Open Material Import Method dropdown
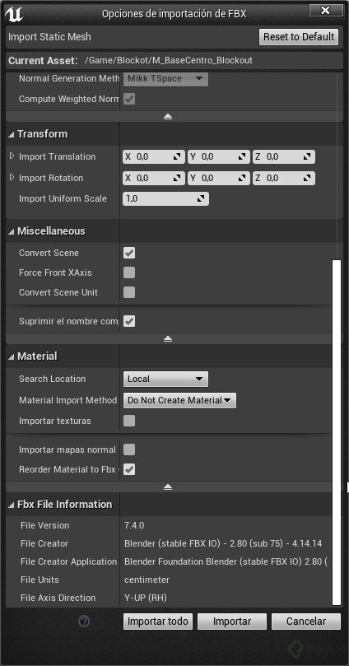Screen dimensions: 349x666 (x=179, y=400)
